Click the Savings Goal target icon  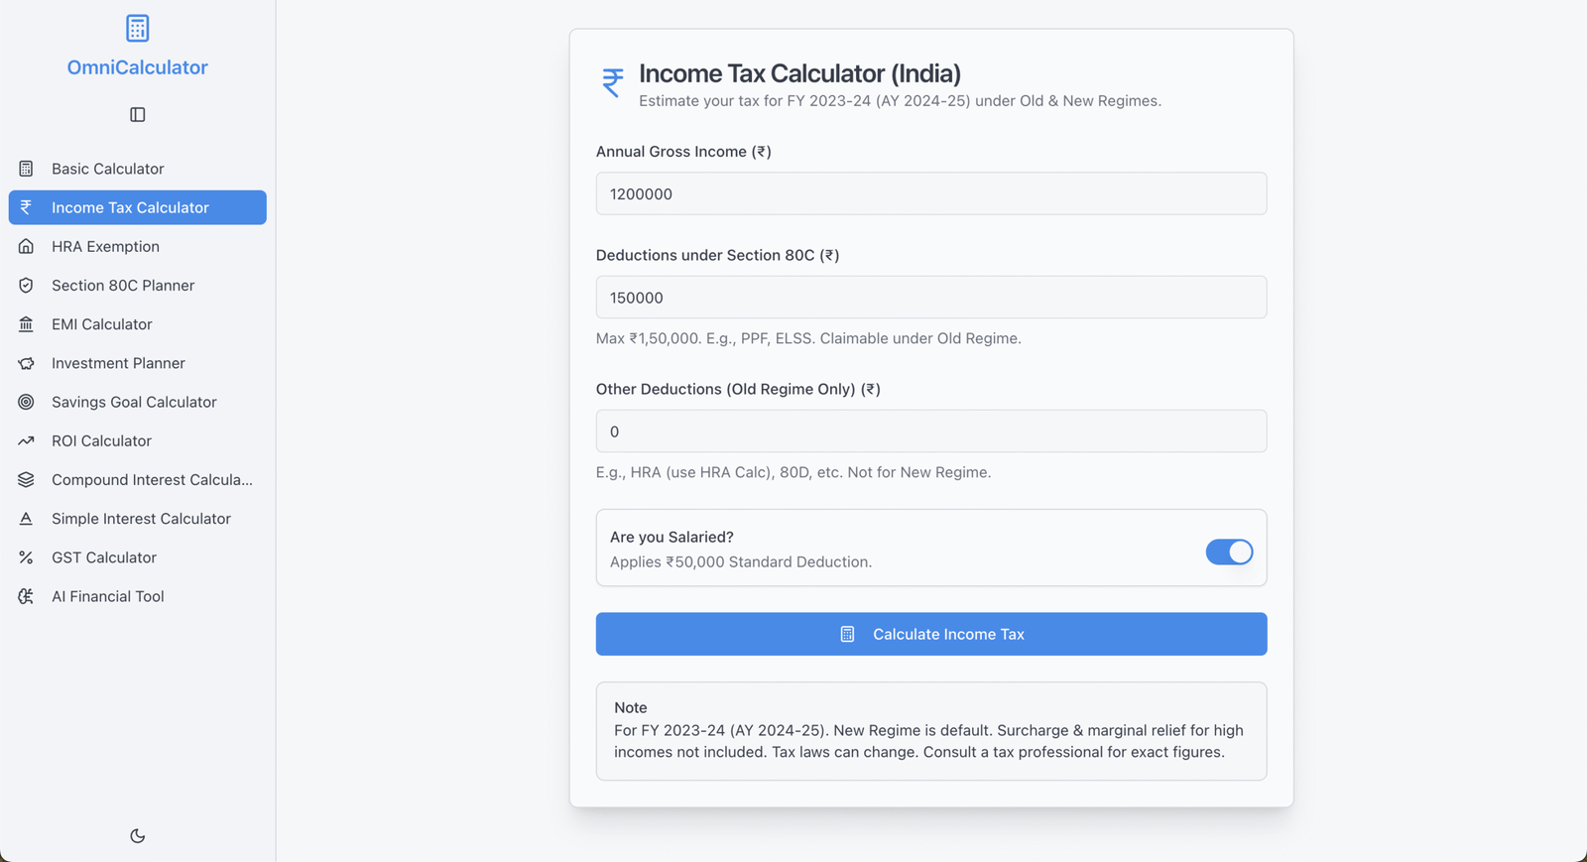(26, 402)
